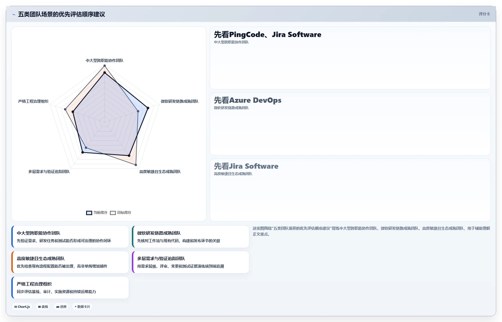
Task: Select the purple-bordered 多层需求与验证追踪团队 tip card
Action: point(190,262)
